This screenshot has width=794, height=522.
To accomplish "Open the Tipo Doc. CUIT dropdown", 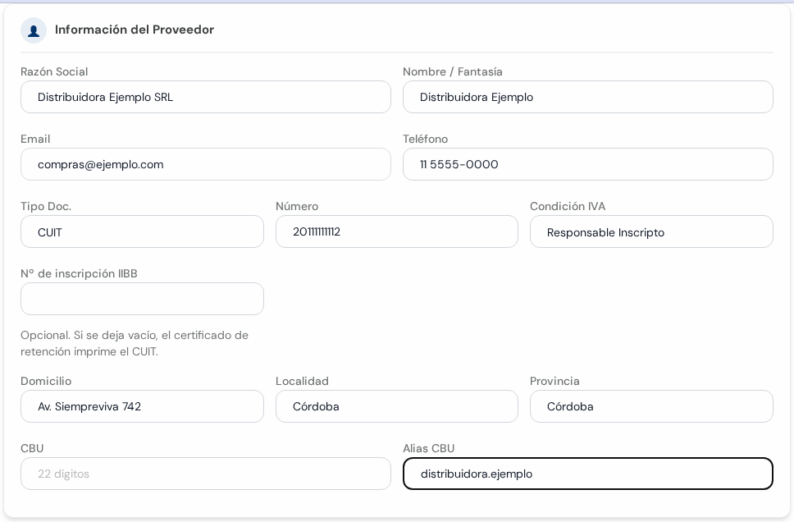I will coord(142,231).
